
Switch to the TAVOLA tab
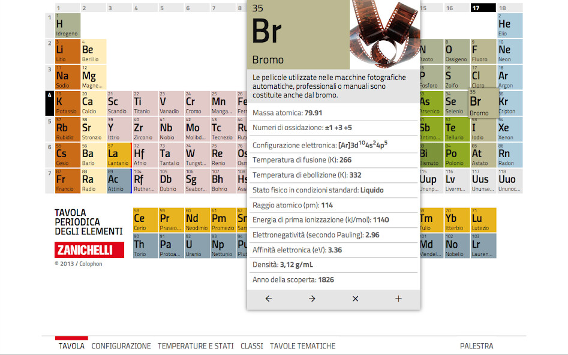(71, 346)
